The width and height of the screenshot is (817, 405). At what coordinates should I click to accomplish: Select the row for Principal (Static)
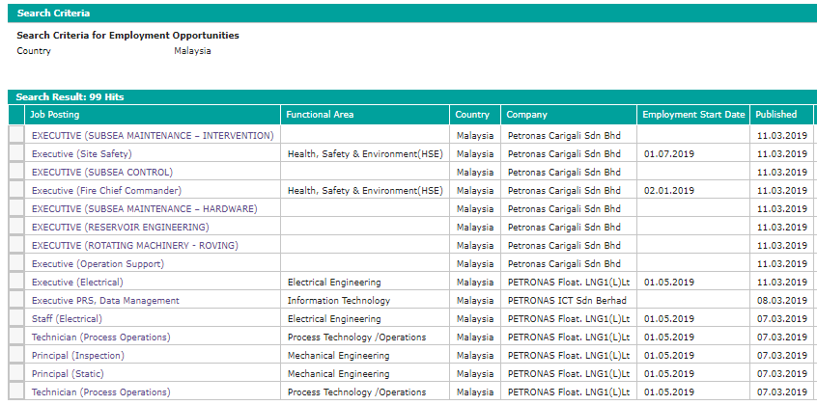point(16,374)
